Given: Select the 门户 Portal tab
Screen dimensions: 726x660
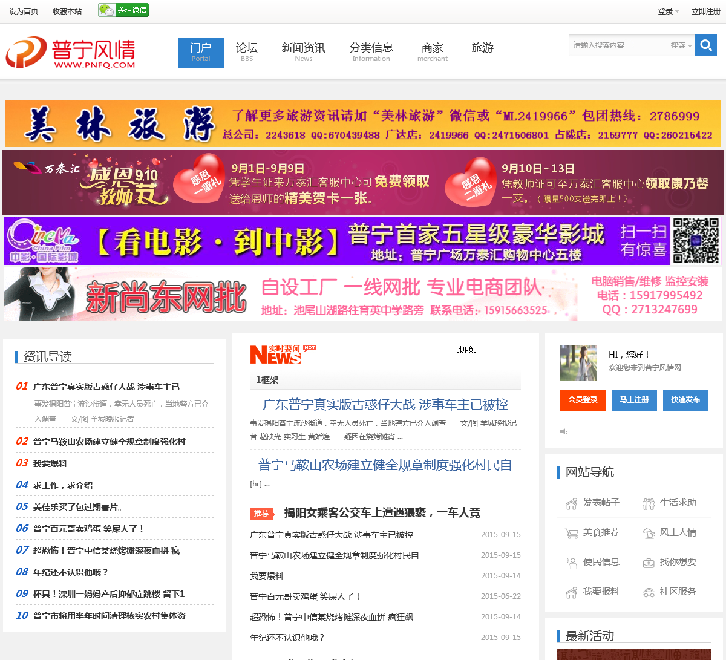Looking at the screenshot, I should pos(201,53).
